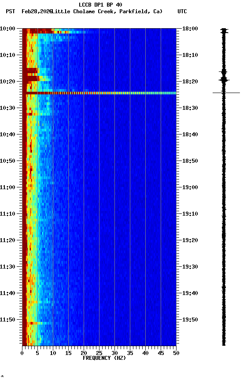Click the '19:30' UTC time label
The width and height of the screenshot is (243, 381).
click(190, 267)
